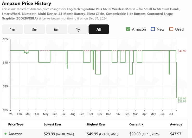The width and height of the screenshot is (192, 138).
Task: Switch to the 1y time range
Action: coord(78,29)
